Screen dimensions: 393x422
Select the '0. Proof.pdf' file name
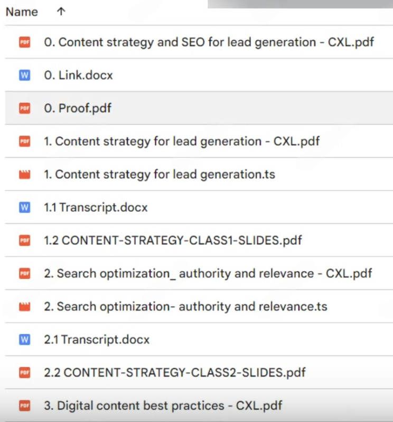coord(78,108)
